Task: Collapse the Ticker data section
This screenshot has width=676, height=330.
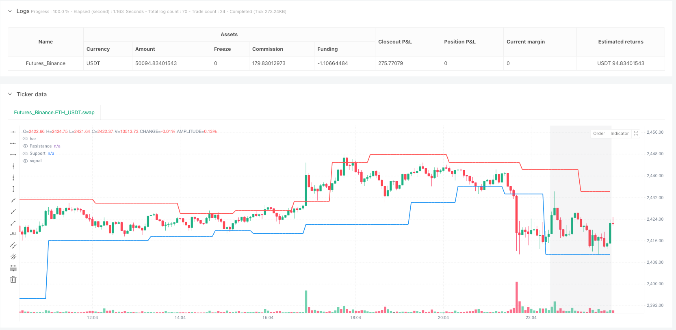Action: [x=10, y=94]
